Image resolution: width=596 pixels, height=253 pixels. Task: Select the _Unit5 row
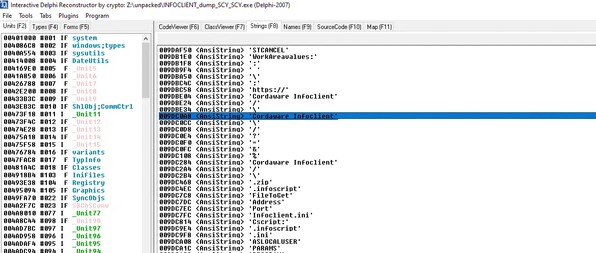[72, 69]
